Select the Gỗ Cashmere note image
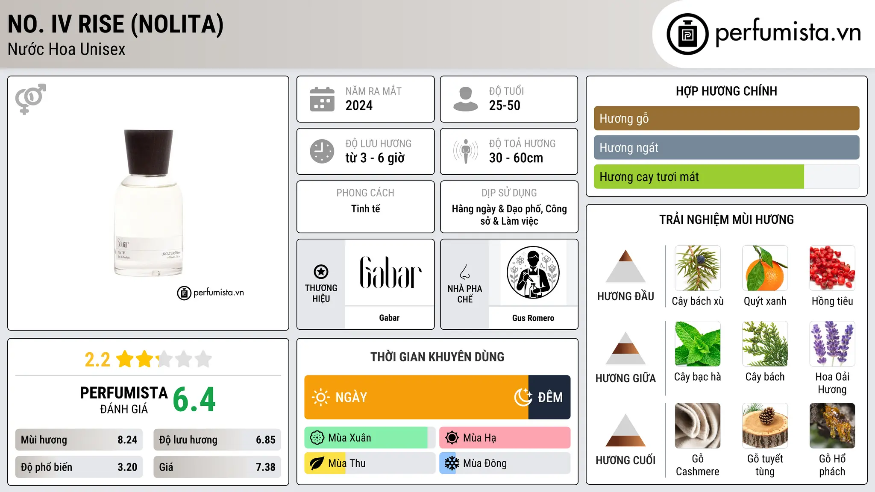Image resolution: width=875 pixels, height=492 pixels. pyautogui.click(x=698, y=426)
